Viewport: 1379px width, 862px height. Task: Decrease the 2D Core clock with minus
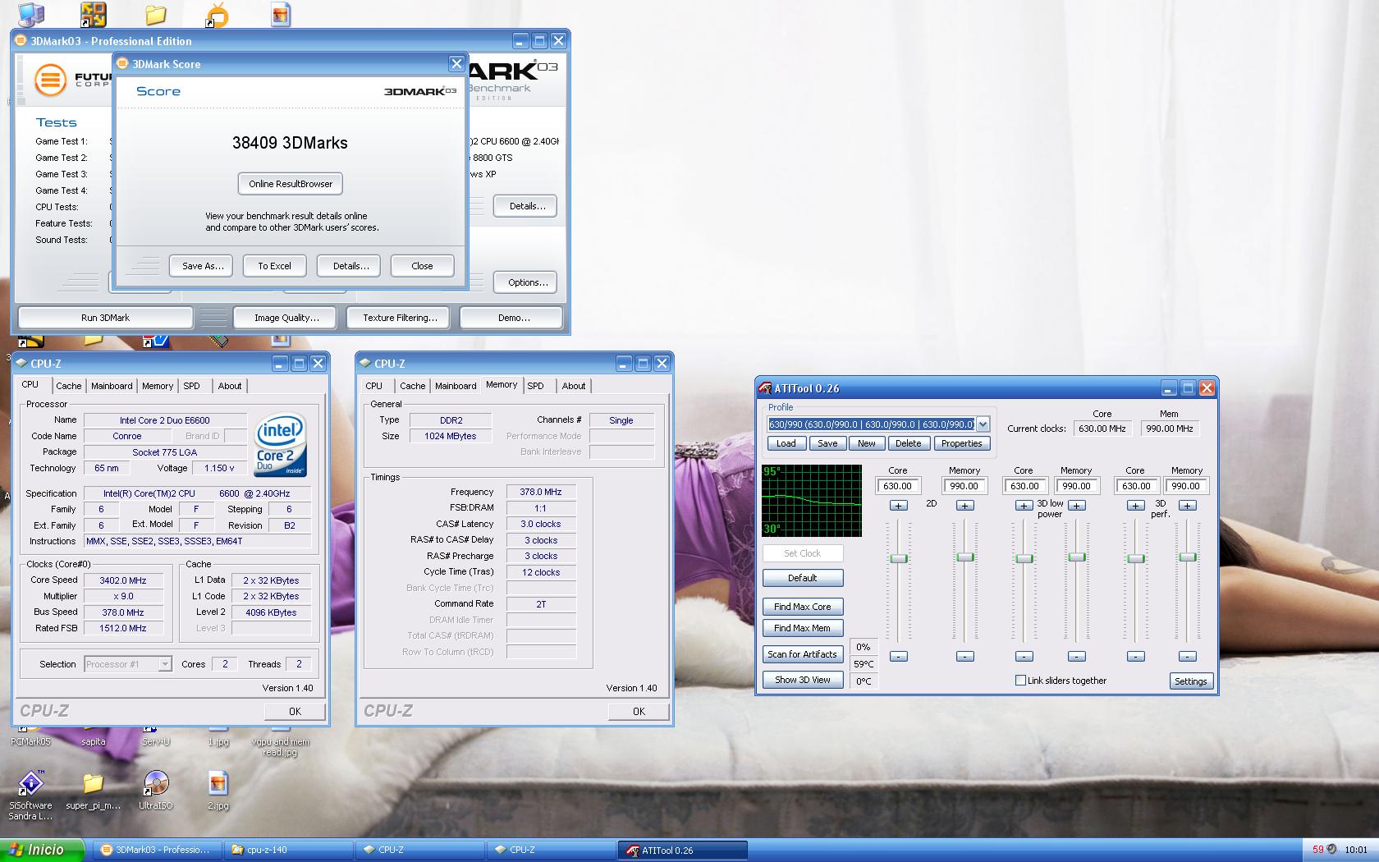(x=899, y=657)
